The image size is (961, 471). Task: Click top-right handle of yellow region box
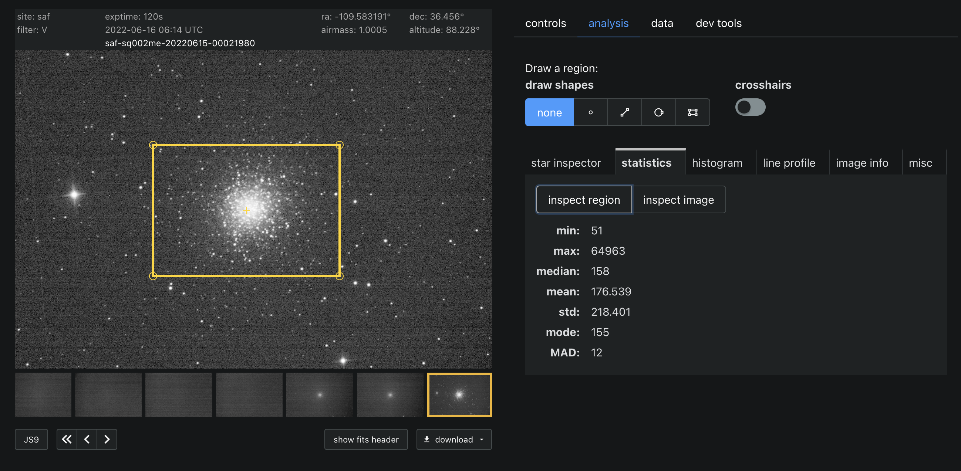coord(339,145)
